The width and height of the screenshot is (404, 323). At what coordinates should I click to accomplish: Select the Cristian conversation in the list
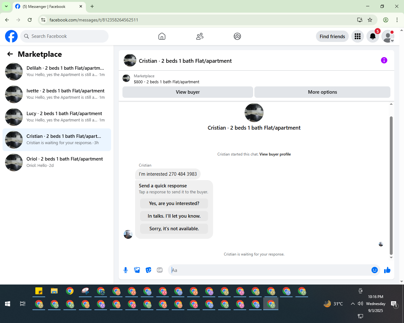(x=57, y=140)
